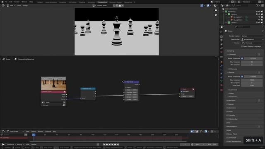Enable Open Shading Language checkbox
The height and width of the screenshot is (149, 265).
pos(242,46)
